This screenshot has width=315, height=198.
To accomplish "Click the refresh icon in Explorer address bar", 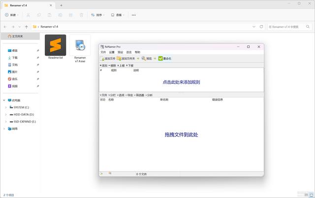I will pos(261,27).
